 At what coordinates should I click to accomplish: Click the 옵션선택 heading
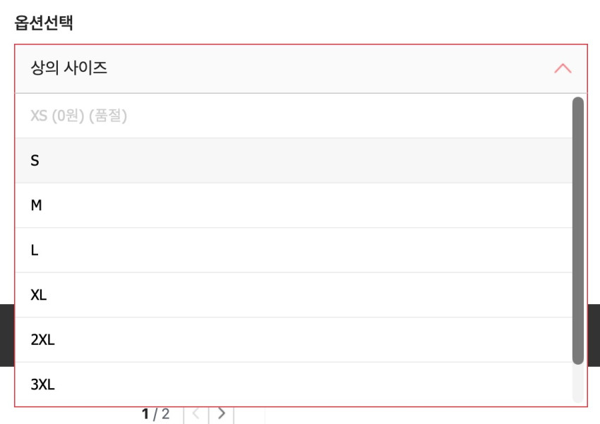point(44,23)
